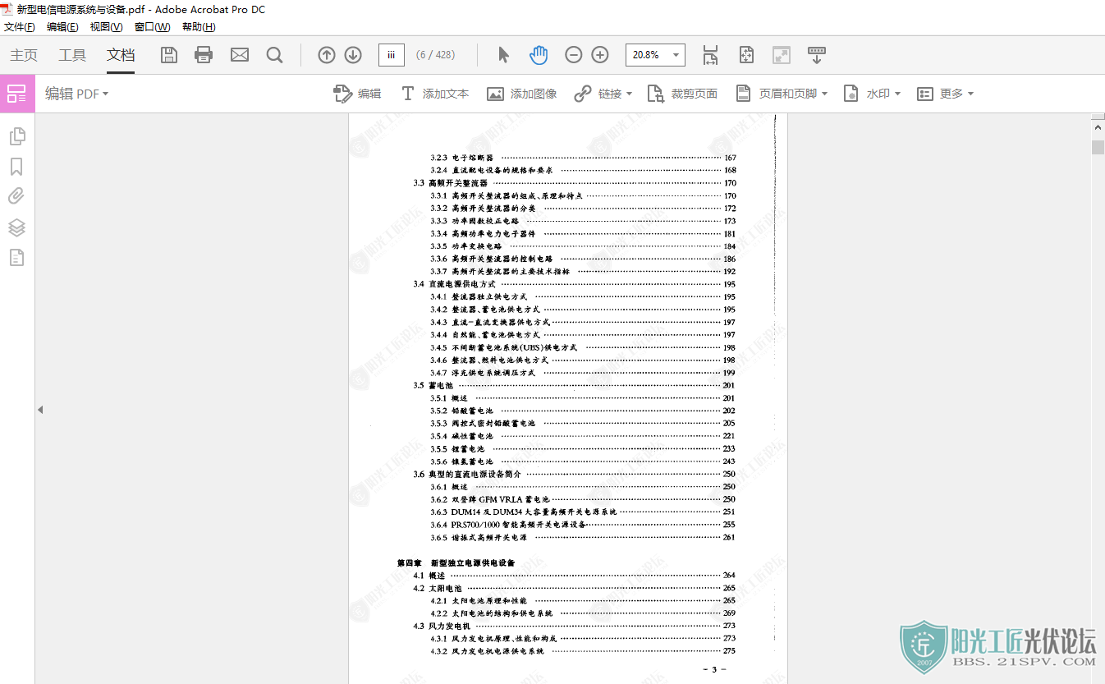Click TOC entry 3.3 高频开关整流器

(x=451, y=183)
